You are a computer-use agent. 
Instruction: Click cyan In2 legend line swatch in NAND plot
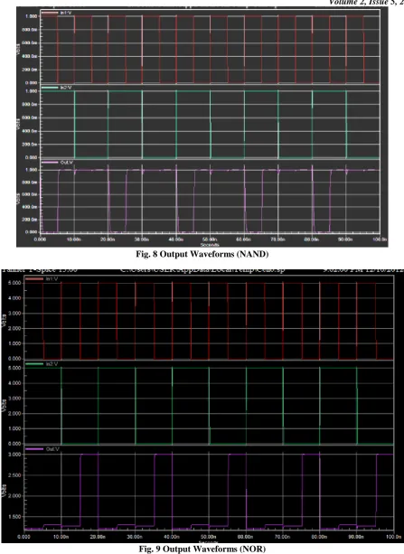coord(50,88)
